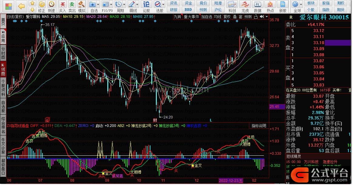
Task: Toggle the 叠 overlay option
Action: (235, 17)
